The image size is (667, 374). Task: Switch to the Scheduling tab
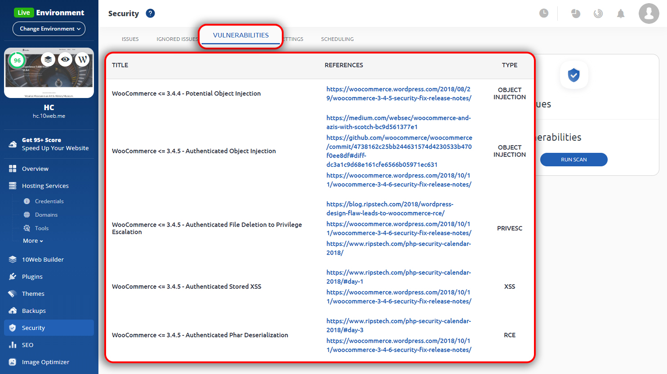coord(337,39)
